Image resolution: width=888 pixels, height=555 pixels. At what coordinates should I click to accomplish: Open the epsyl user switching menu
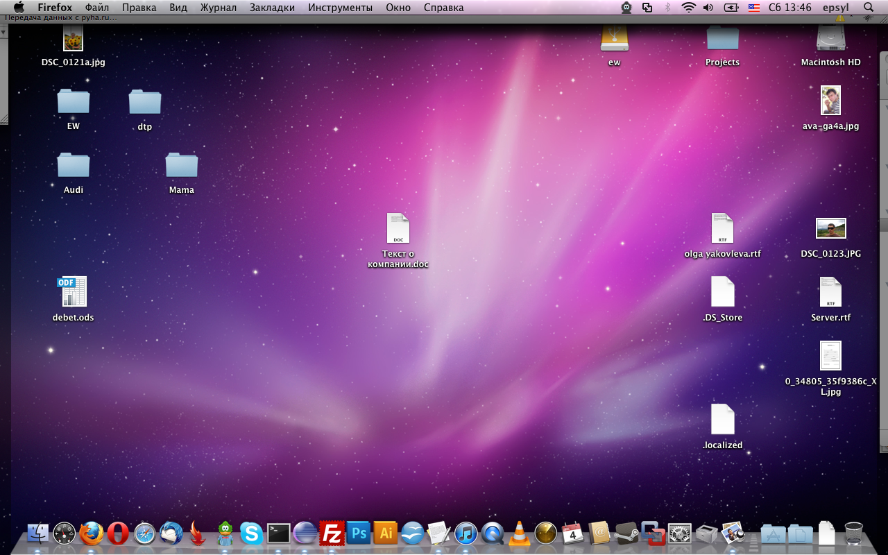(835, 8)
